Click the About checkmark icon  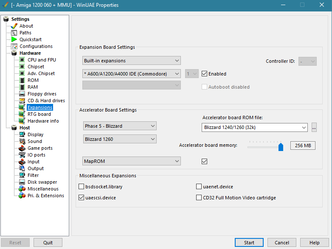[14, 26]
